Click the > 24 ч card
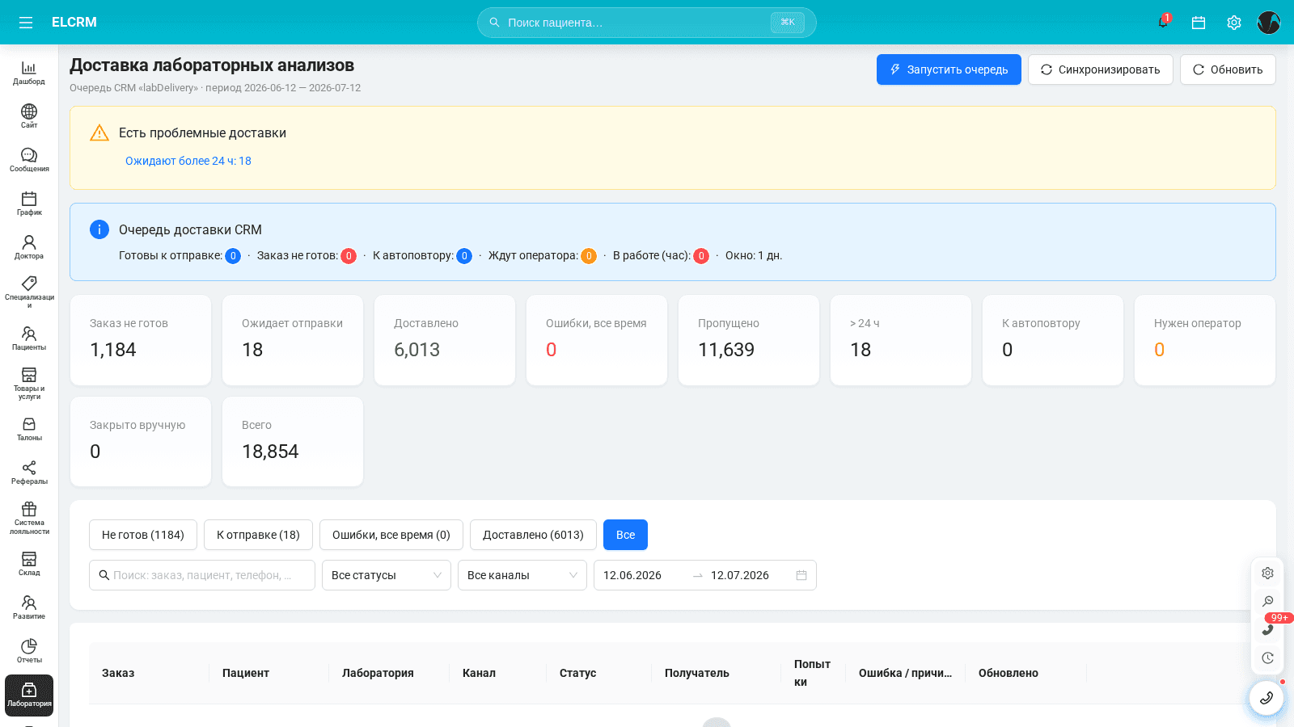 (x=901, y=340)
